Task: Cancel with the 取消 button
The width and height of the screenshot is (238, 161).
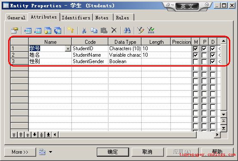Action: [x=148, y=152]
